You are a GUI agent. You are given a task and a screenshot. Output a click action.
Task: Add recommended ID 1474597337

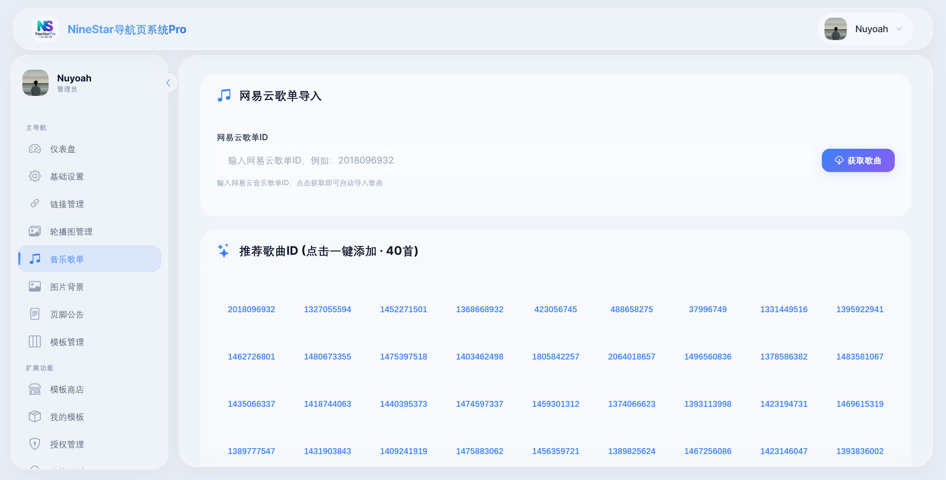[x=480, y=404]
